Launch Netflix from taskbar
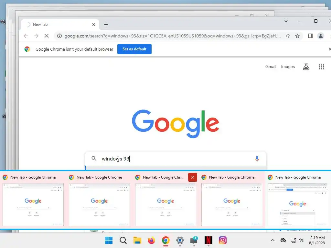The image size is (331, 248). click(208, 240)
